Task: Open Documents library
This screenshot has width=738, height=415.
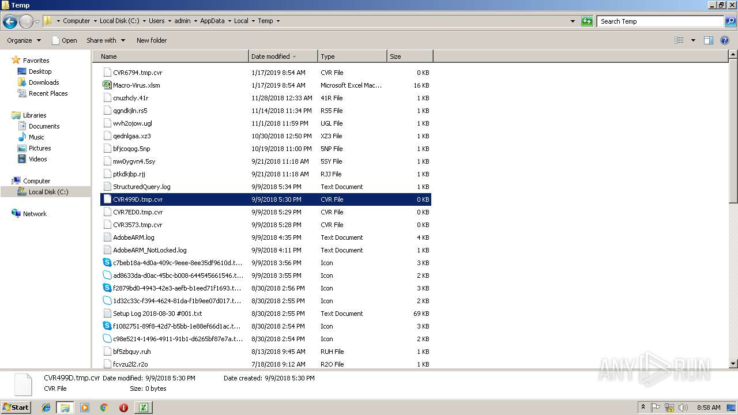Action: point(44,126)
